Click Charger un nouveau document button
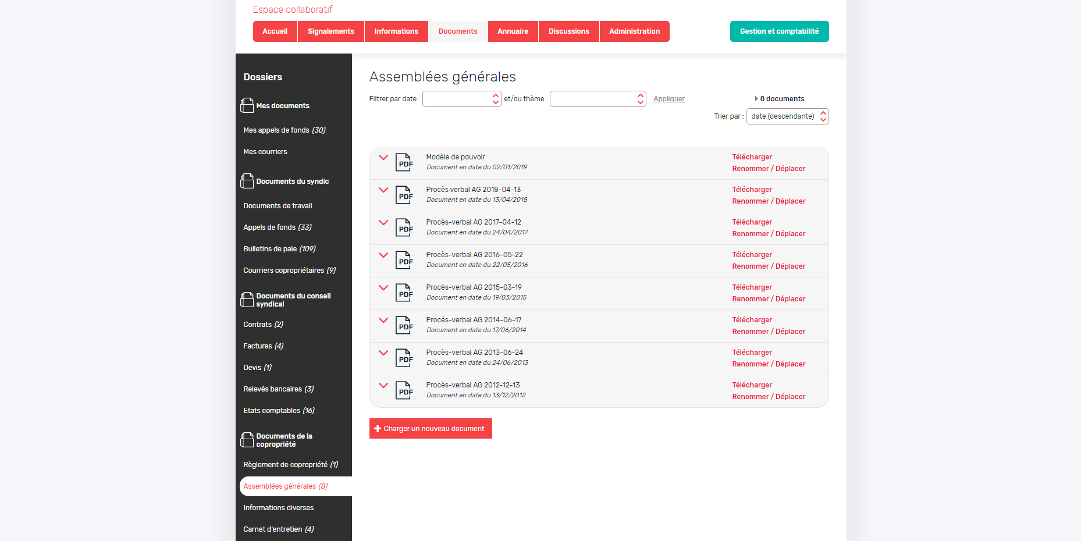 tap(431, 429)
